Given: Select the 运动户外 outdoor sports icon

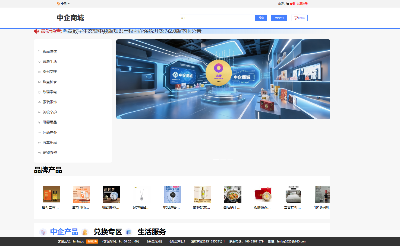Looking at the screenshot, I should [39, 132].
